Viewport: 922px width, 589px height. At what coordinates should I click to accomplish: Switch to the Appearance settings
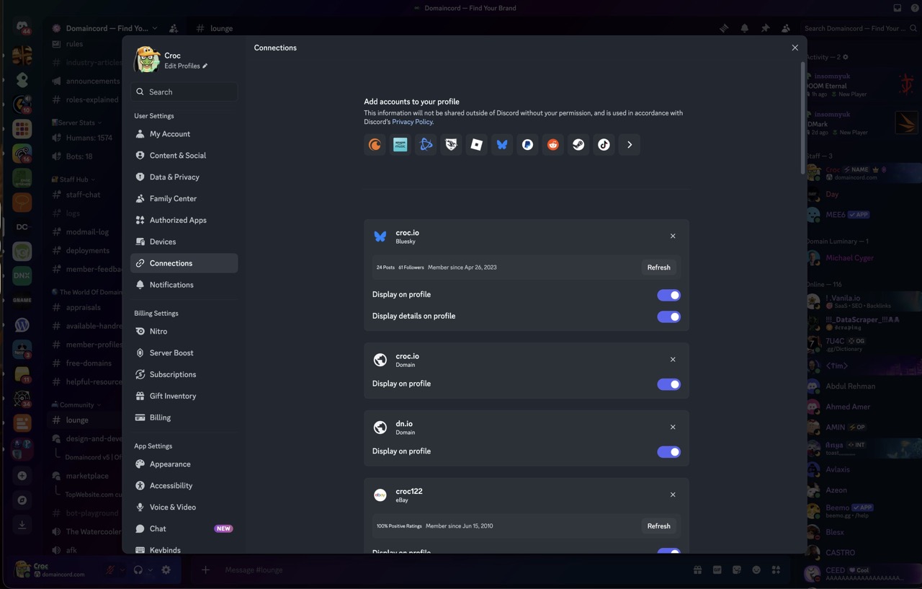[170, 464]
